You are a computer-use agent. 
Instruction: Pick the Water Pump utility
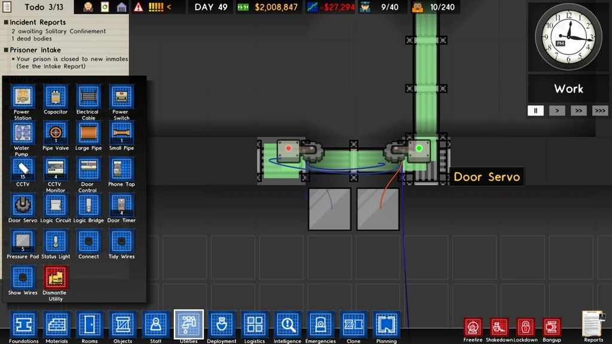pos(23,133)
